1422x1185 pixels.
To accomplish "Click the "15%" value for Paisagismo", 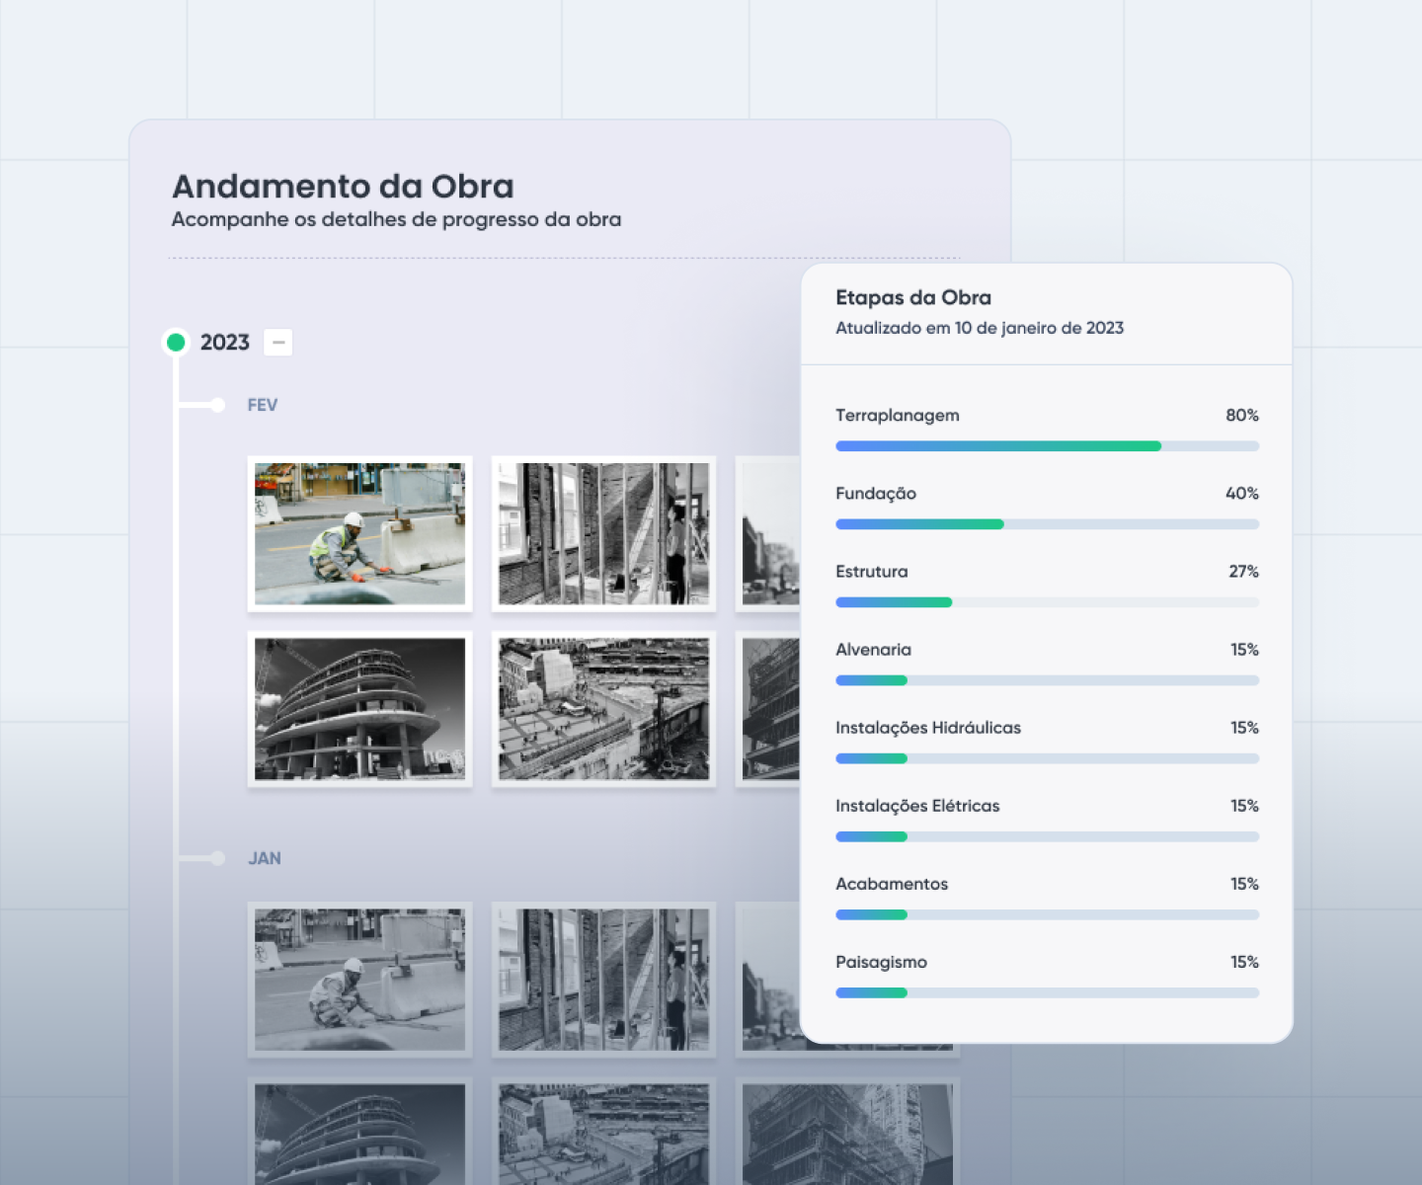I will [1244, 962].
